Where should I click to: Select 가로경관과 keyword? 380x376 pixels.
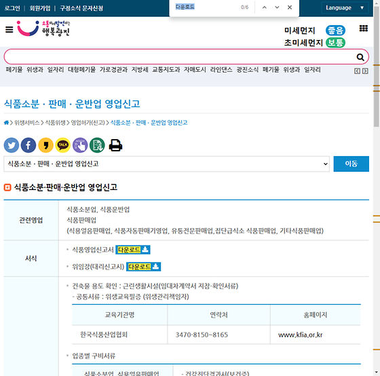113,70
